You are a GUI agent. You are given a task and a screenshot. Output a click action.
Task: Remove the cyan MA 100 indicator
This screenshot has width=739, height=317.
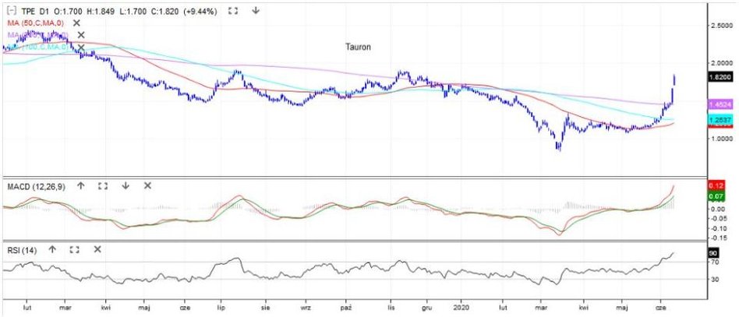tap(80, 48)
